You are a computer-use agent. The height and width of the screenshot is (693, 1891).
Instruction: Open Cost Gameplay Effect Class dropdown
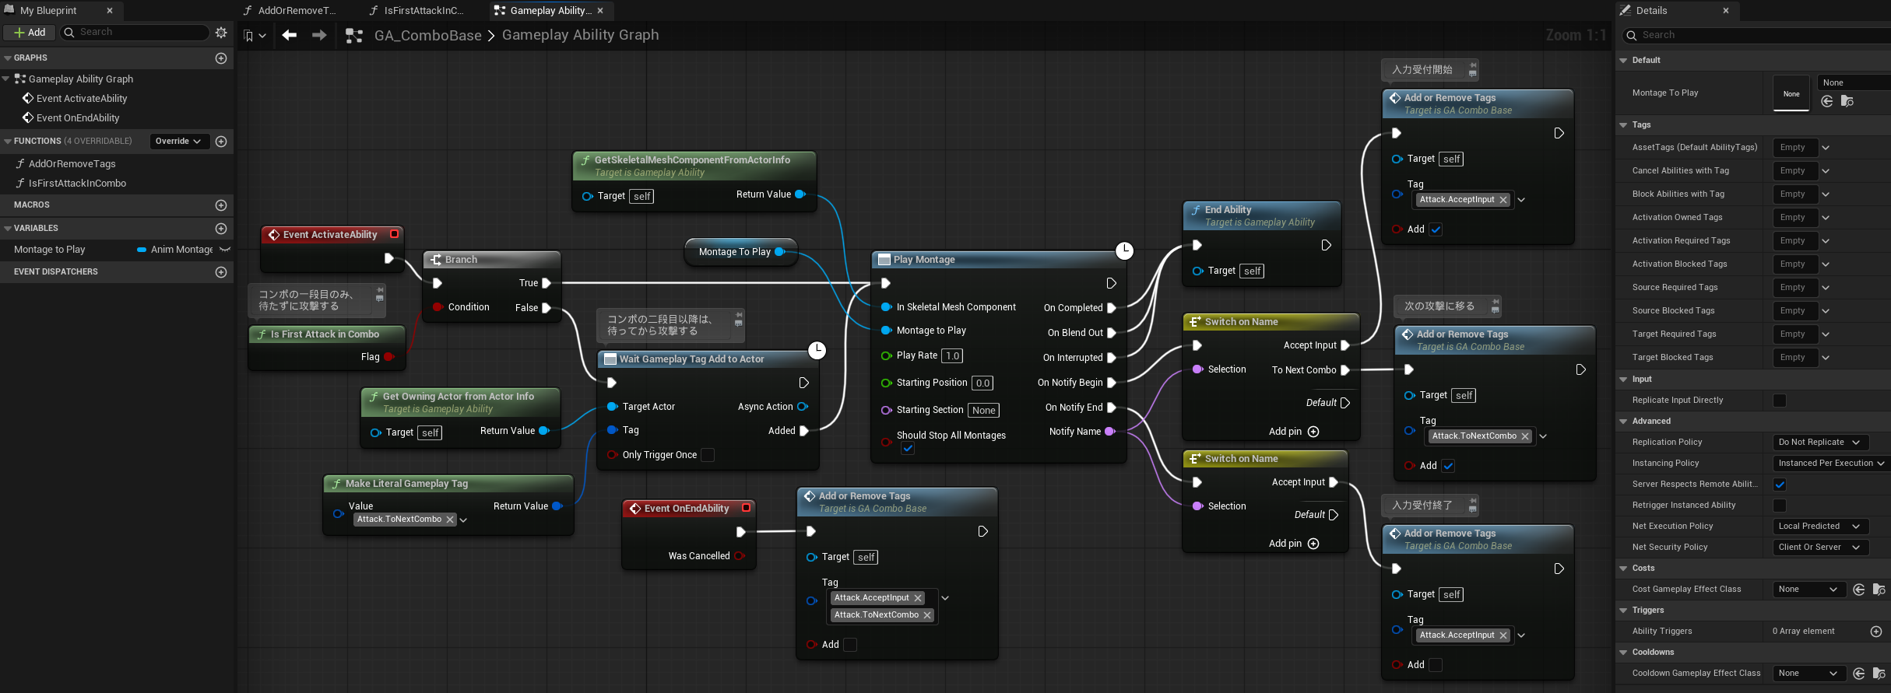coord(1809,590)
